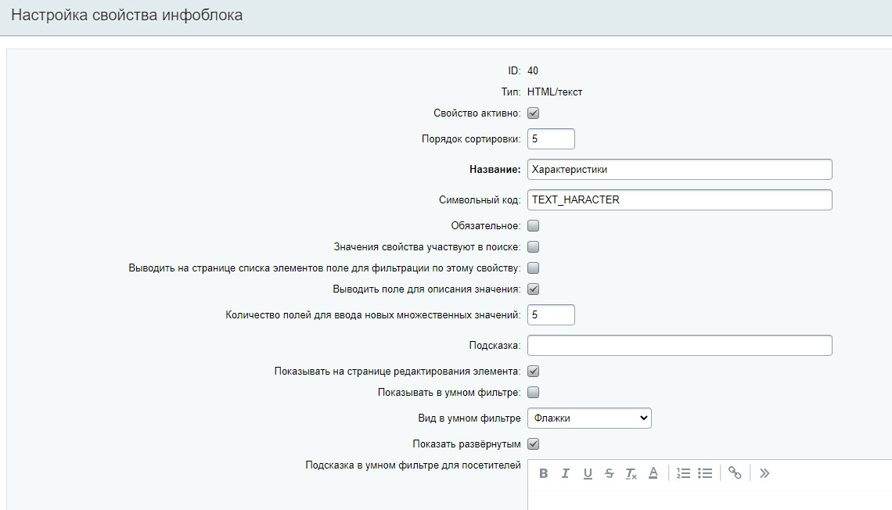This screenshot has height=510, width=892.
Task: Enable the 'Обязательное' checkbox
Action: point(534,226)
